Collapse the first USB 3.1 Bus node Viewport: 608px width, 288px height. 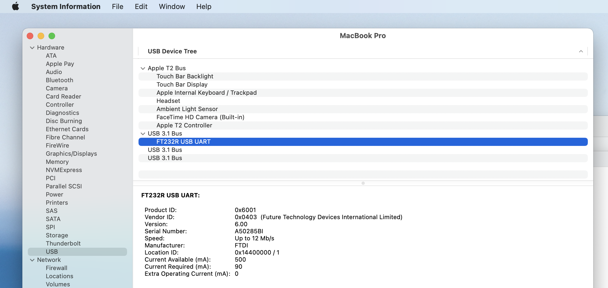tap(143, 134)
